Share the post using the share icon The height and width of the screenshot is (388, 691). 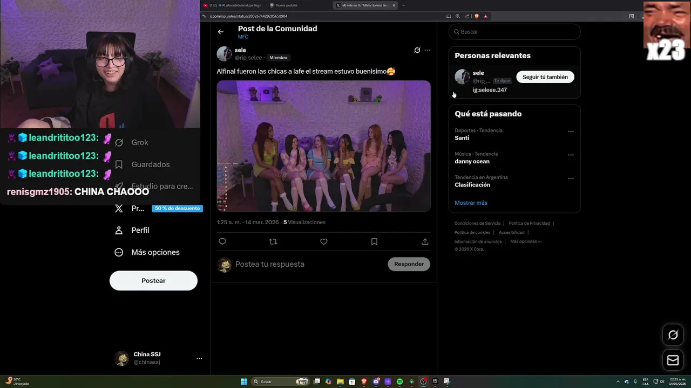425,241
